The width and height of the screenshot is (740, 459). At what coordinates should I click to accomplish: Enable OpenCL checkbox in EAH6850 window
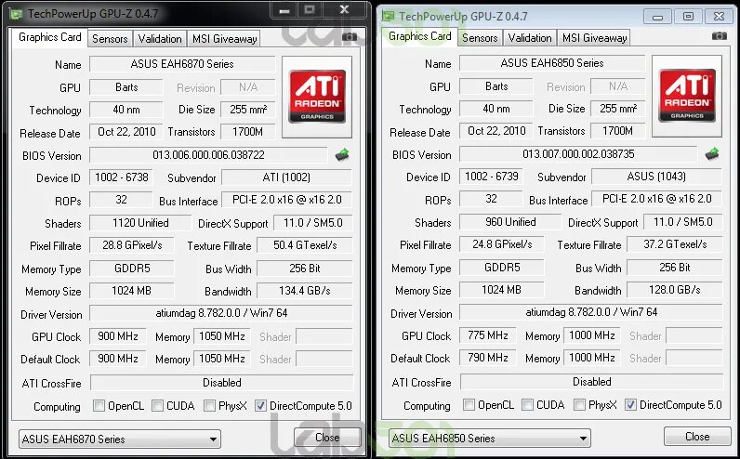(469, 405)
